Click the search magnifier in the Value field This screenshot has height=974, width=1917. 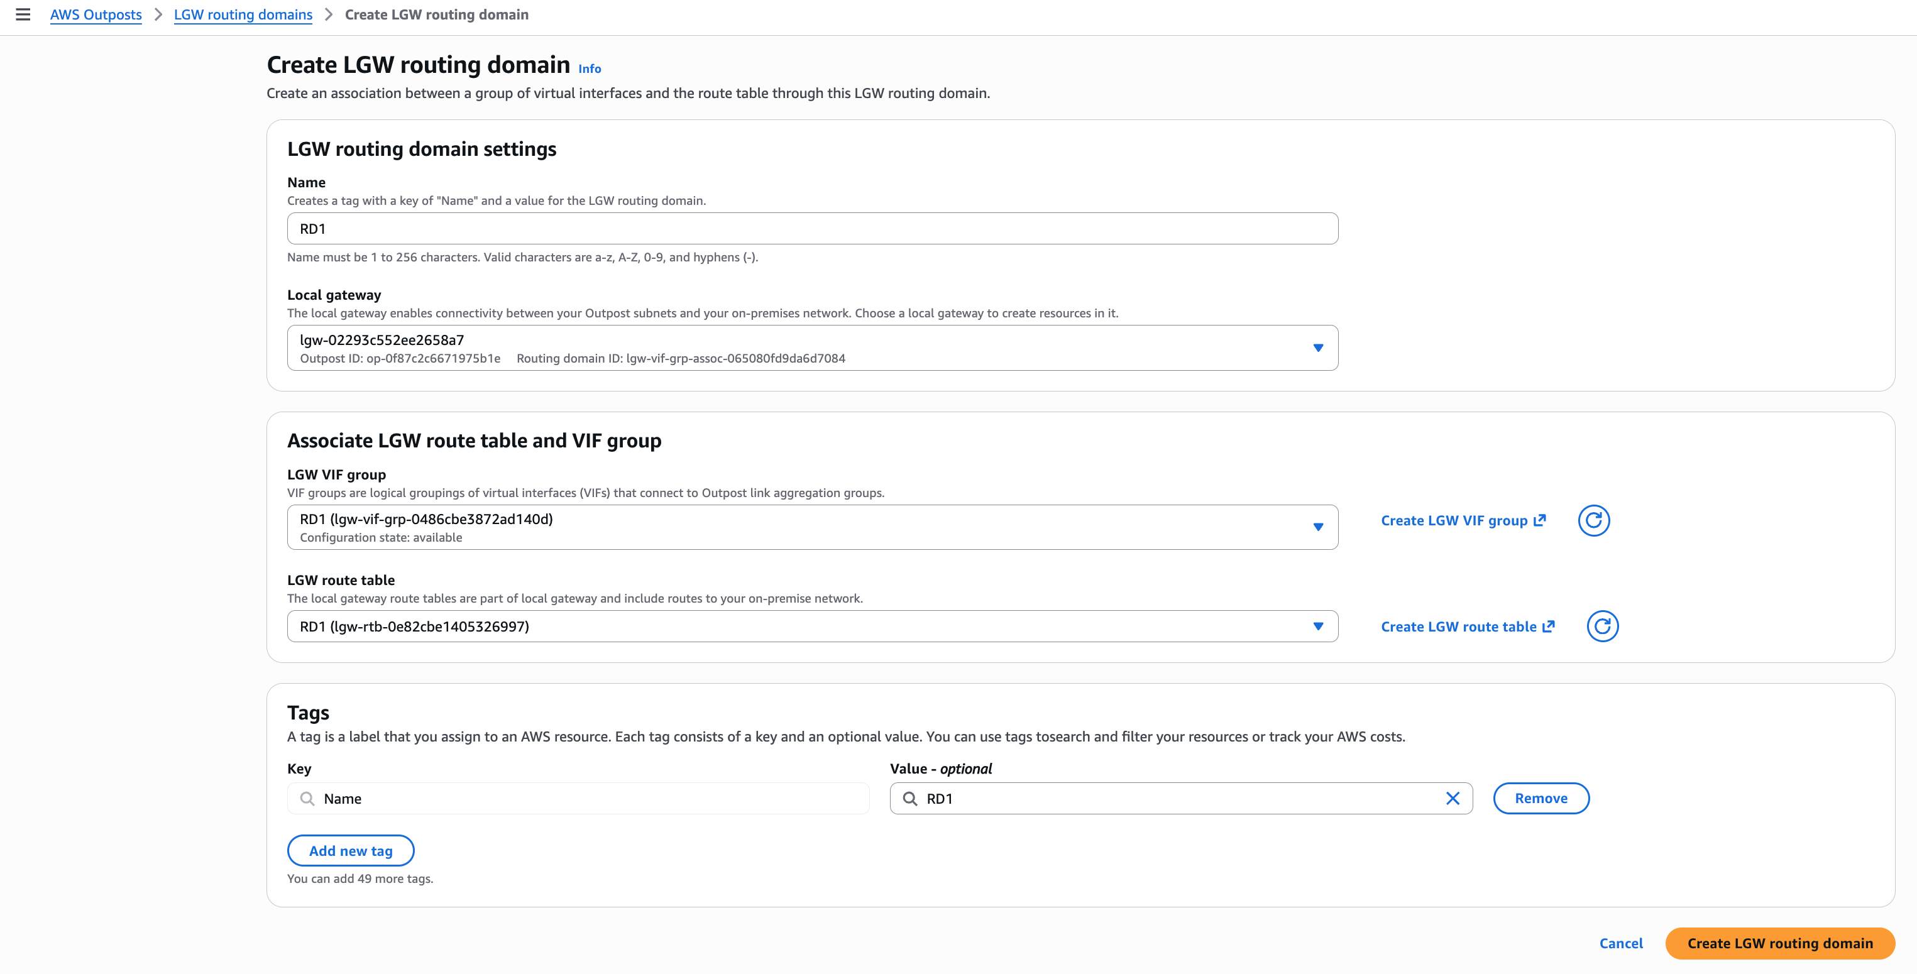[911, 799]
